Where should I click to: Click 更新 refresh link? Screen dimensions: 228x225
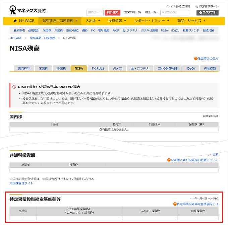coord(215,155)
